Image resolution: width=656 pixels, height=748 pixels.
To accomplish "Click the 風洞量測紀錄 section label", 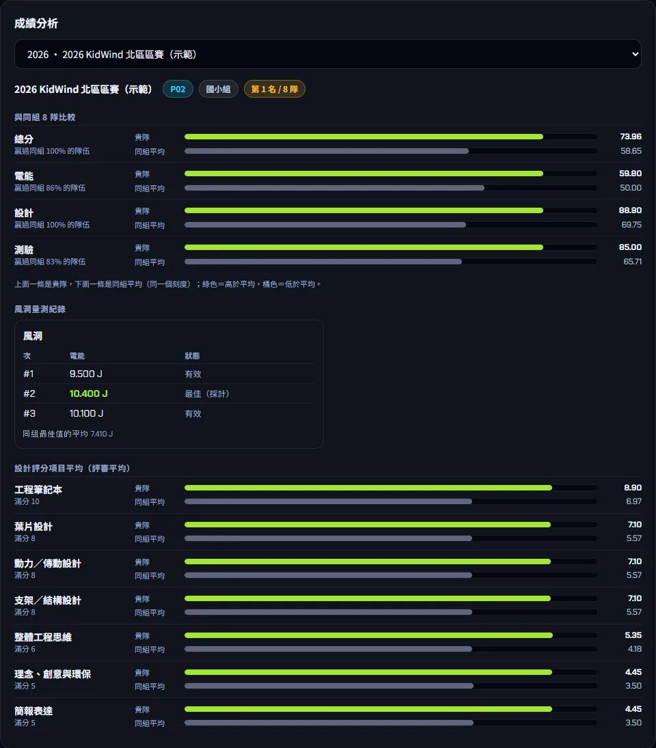I will (40, 309).
